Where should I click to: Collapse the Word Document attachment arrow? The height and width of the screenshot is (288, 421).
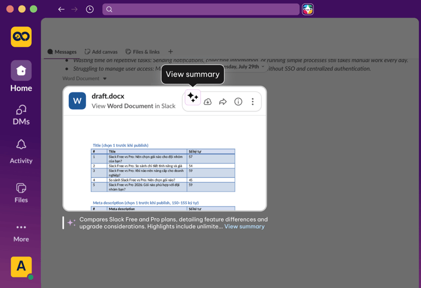(x=105, y=79)
